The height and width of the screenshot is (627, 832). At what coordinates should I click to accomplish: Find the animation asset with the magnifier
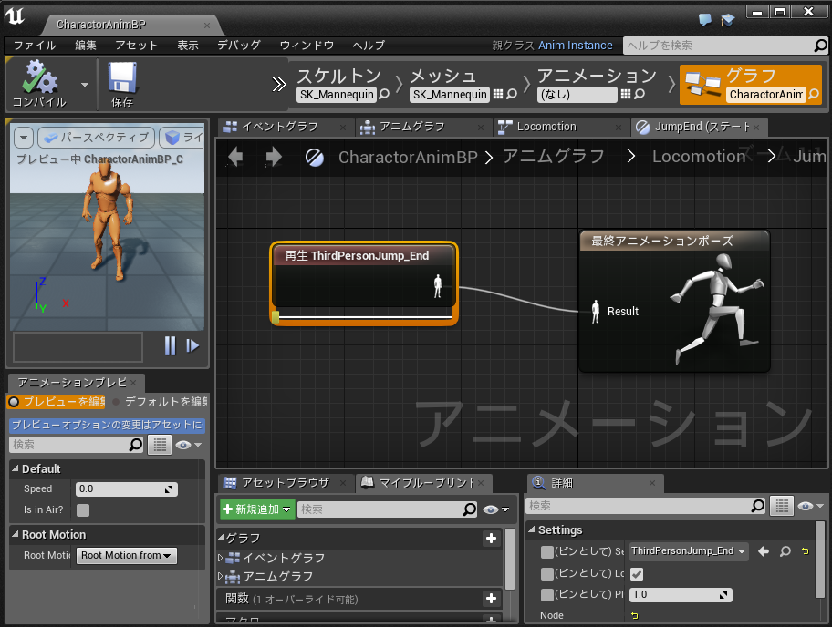640,95
